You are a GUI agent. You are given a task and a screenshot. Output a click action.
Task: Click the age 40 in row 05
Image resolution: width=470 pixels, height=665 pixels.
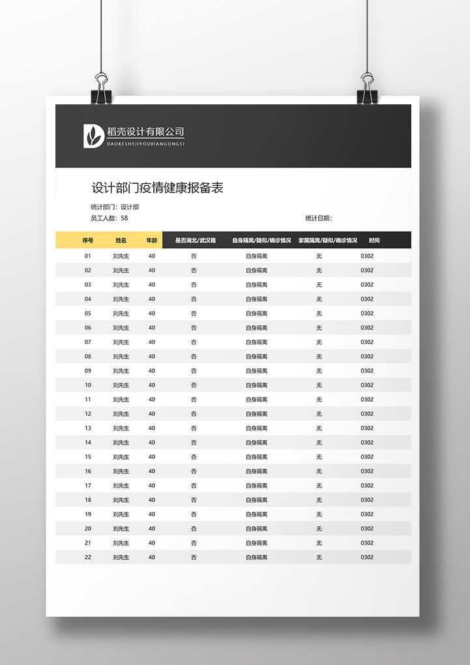coord(152,314)
